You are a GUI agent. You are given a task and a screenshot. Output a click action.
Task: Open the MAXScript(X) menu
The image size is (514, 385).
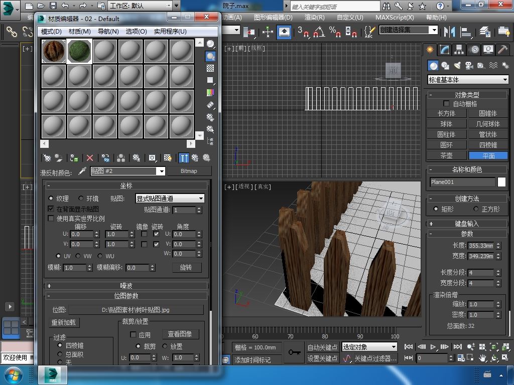point(395,18)
